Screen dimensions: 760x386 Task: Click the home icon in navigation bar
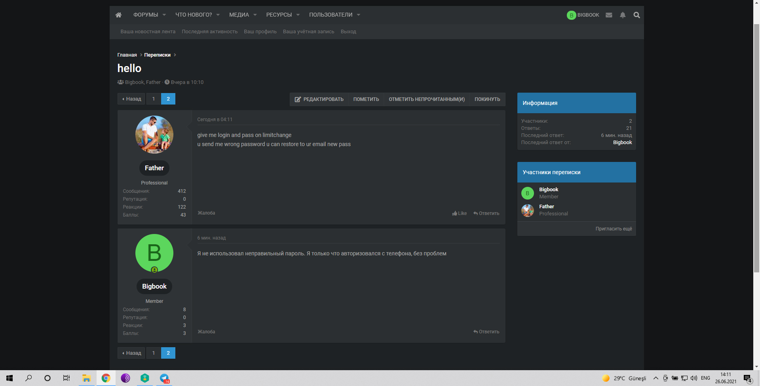[x=118, y=15]
